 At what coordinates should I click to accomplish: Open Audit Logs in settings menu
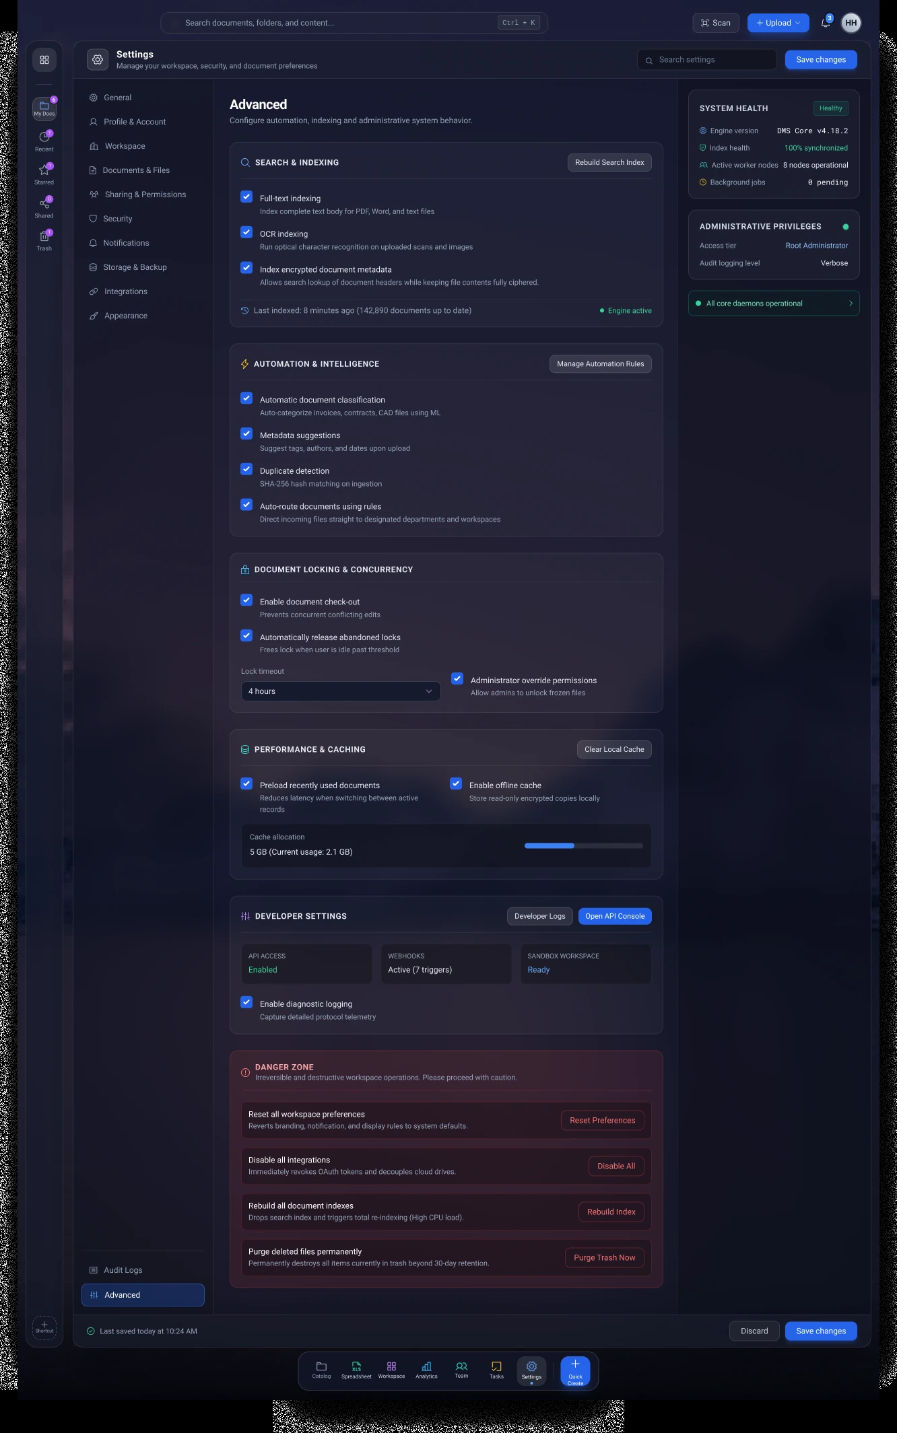tap(143, 1270)
